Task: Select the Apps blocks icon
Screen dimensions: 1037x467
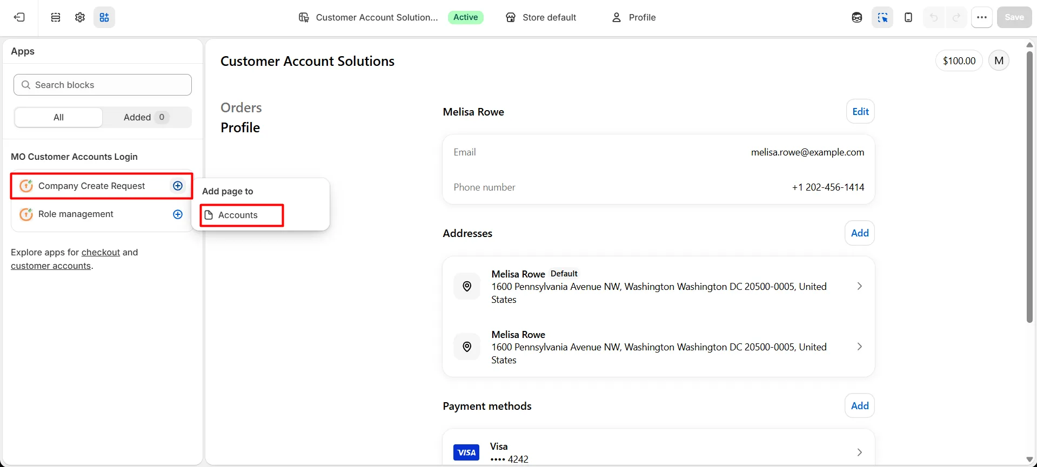Action: [104, 17]
